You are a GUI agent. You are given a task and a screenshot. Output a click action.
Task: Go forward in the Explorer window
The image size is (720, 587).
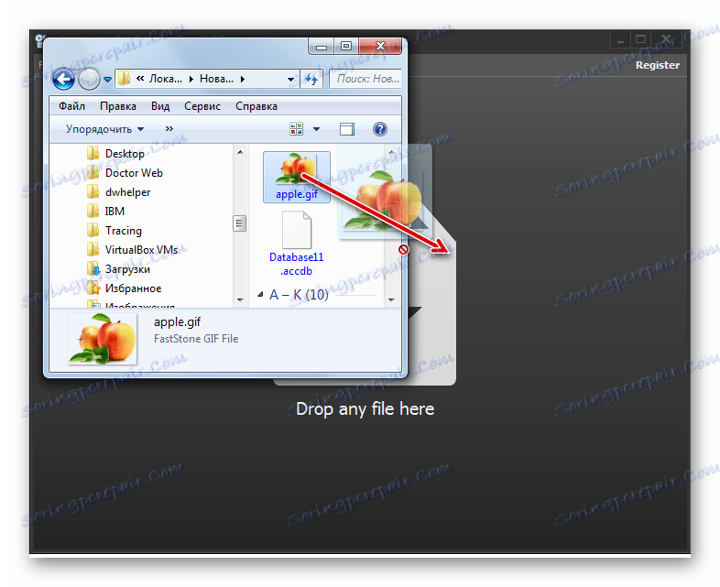click(x=89, y=79)
